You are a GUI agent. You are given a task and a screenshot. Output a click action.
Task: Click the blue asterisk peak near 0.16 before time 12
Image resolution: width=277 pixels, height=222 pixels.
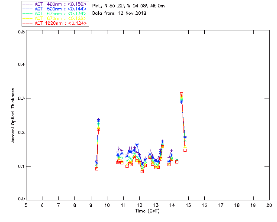click(x=137, y=145)
